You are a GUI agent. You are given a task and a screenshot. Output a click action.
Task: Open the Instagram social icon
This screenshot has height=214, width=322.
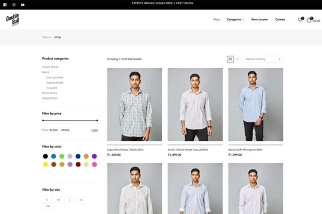[x=14, y=5]
